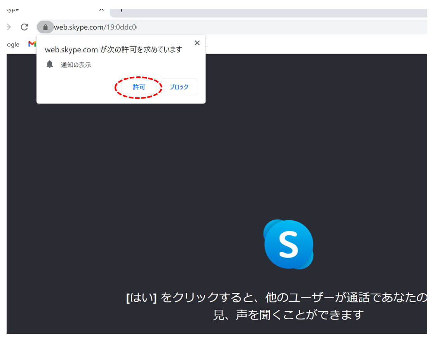
Task: Click the [はい] をクリックすると message text
Action: click(277, 297)
